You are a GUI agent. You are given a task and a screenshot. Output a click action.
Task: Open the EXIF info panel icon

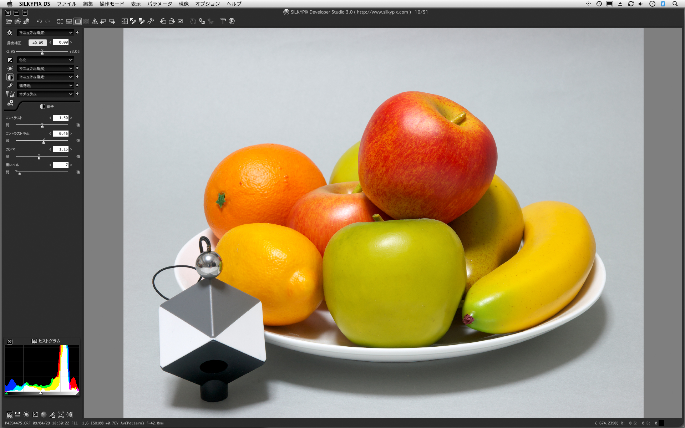18,414
